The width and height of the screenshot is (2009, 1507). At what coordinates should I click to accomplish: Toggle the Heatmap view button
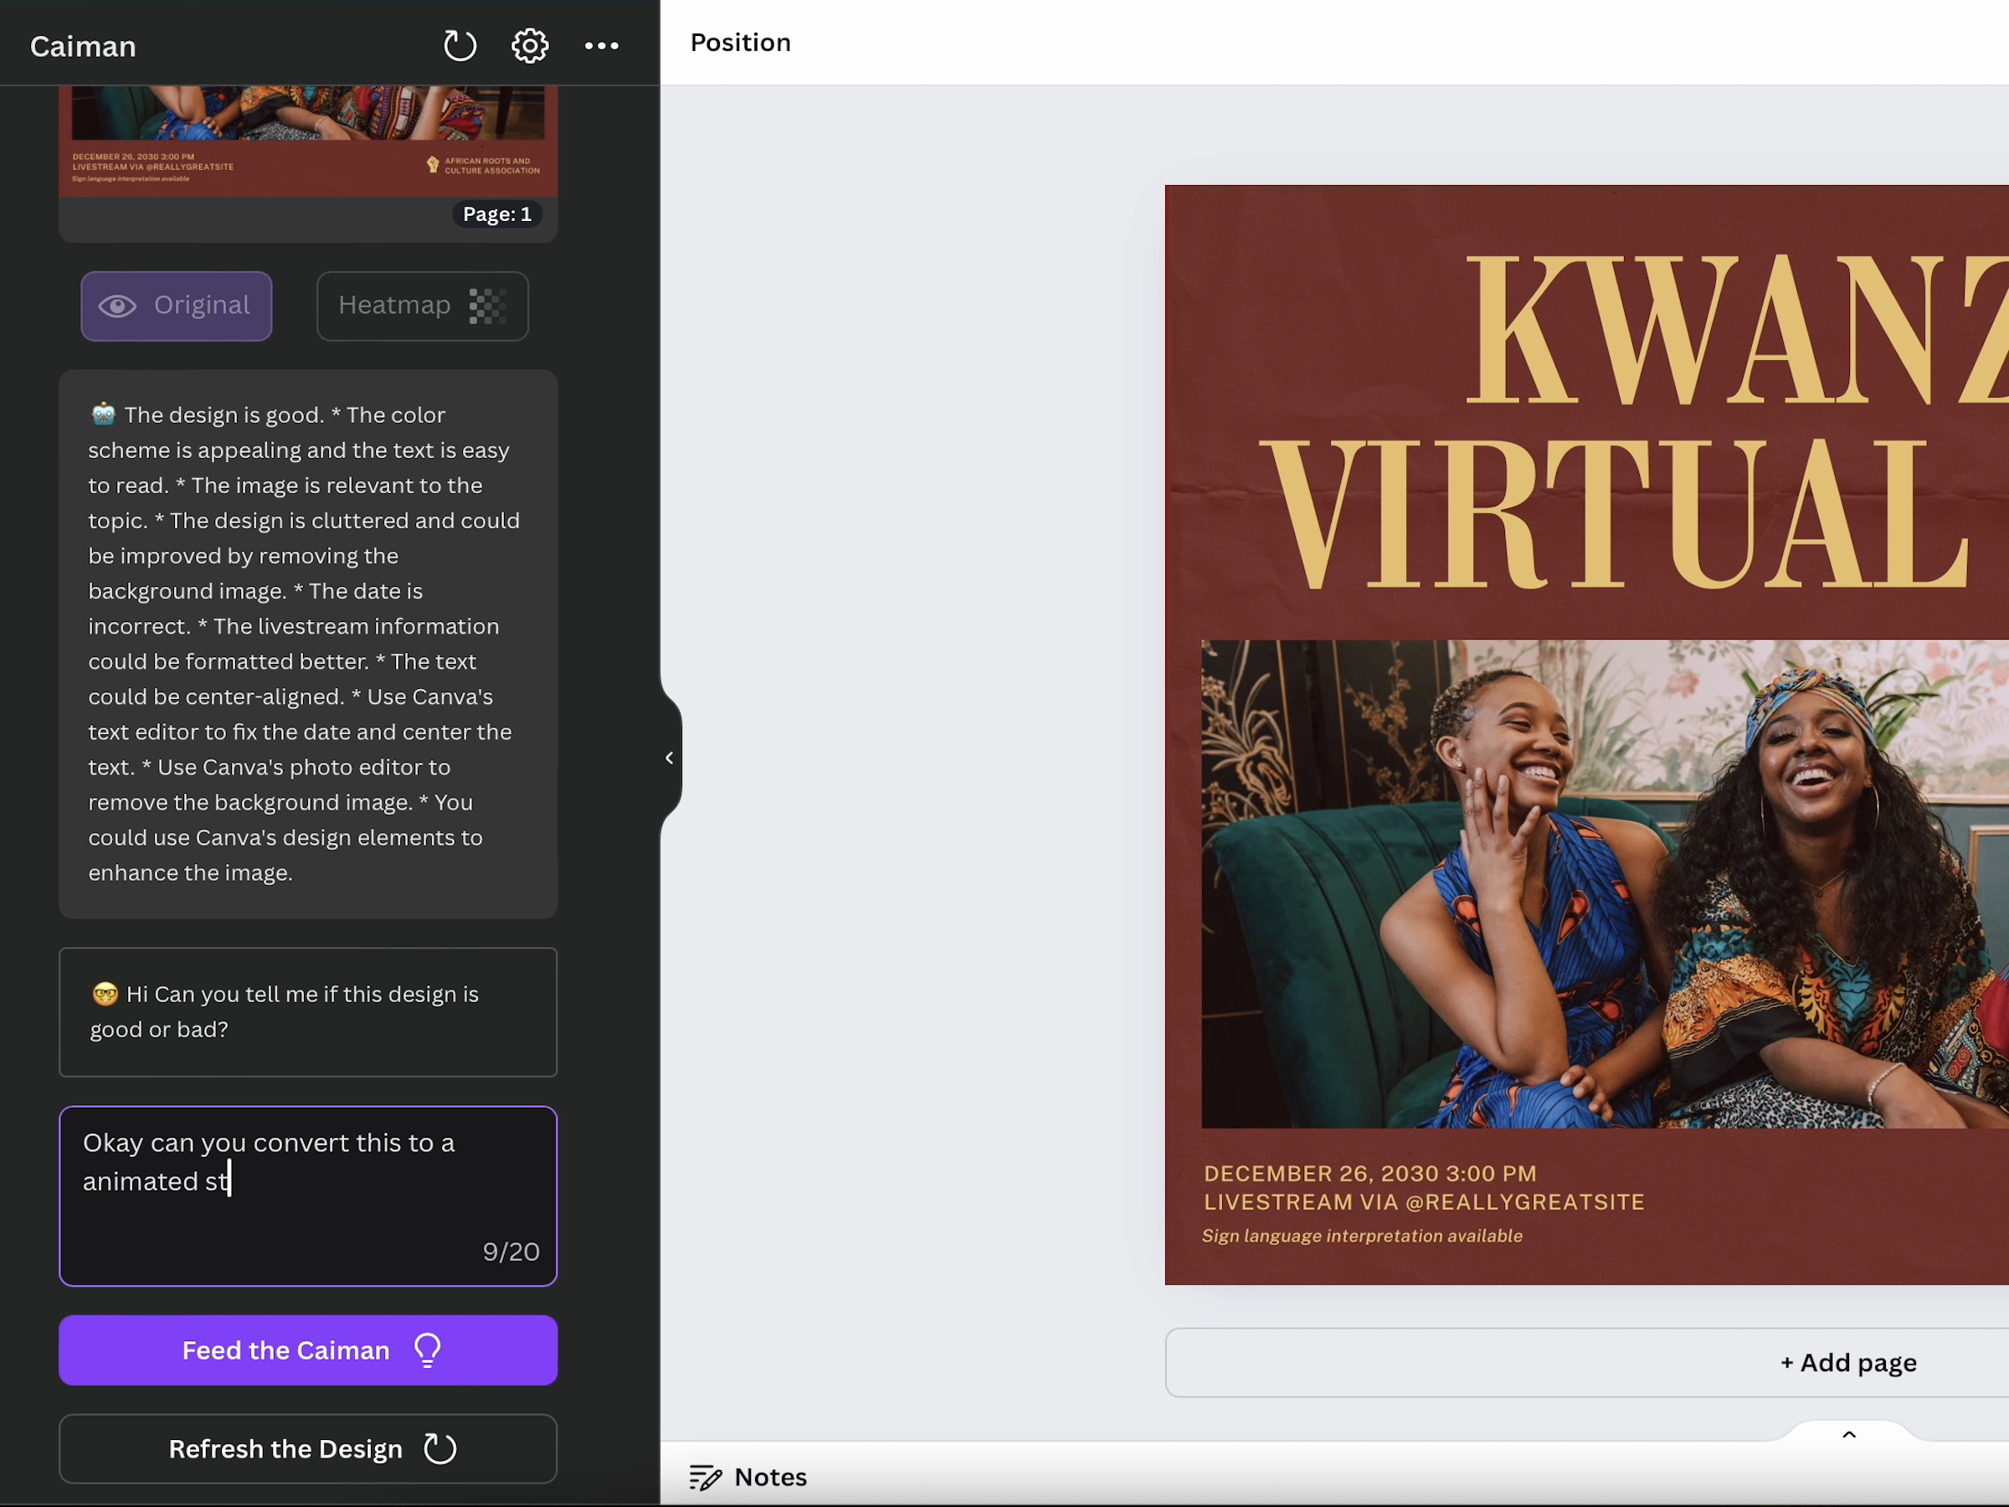coord(423,306)
